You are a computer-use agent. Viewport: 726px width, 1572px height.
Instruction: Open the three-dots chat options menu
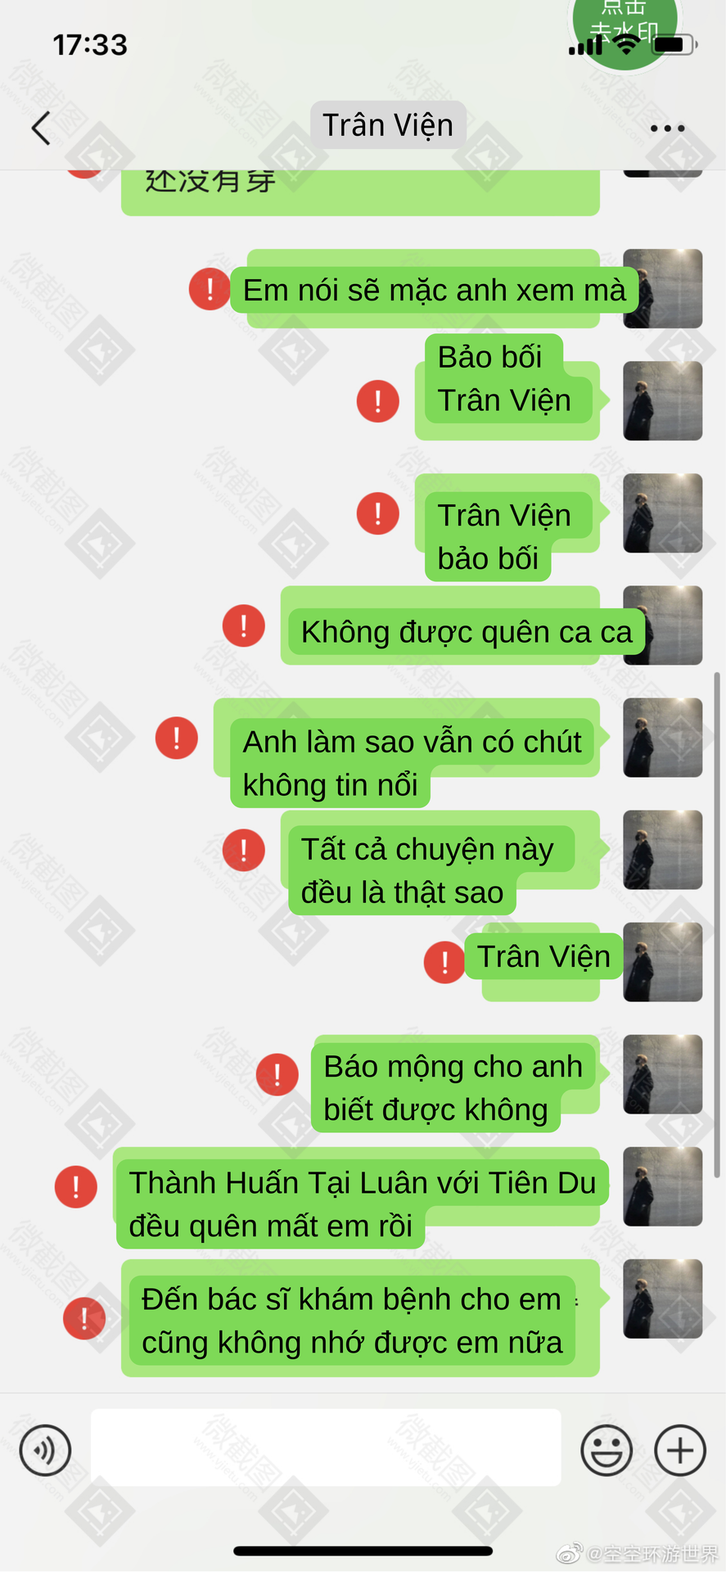click(667, 128)
